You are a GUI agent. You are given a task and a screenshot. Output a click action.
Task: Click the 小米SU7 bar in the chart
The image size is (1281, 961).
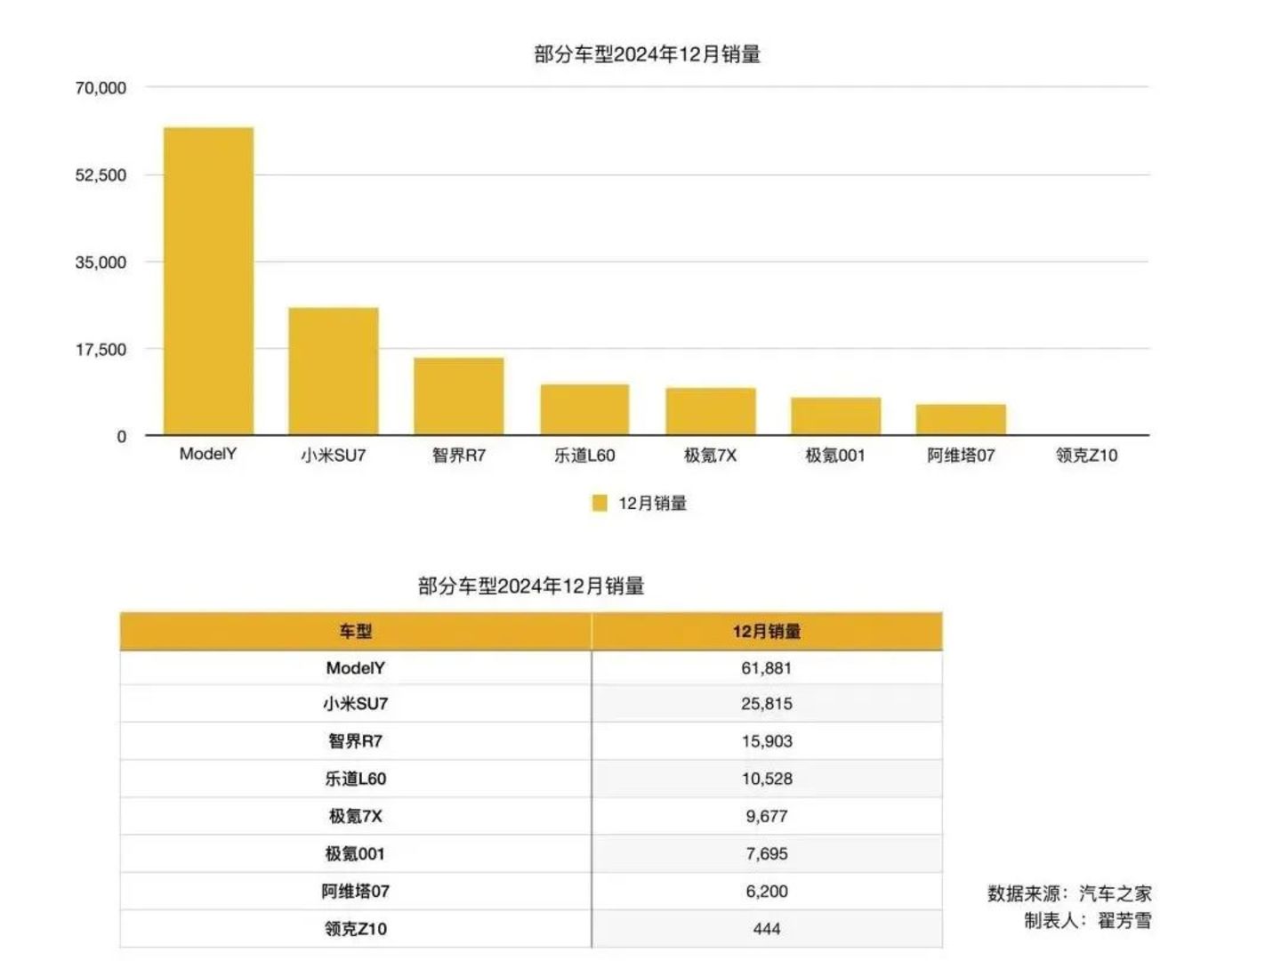point(334,371)
